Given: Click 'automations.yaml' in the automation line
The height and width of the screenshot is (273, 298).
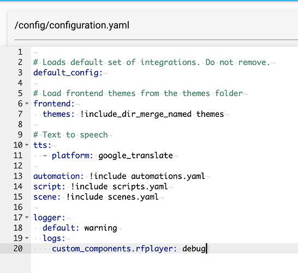Looking at the screenshot, I should [x=168, y=176].
